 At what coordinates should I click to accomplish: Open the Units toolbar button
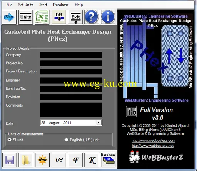pyautogui.click(x=26, y=17)
